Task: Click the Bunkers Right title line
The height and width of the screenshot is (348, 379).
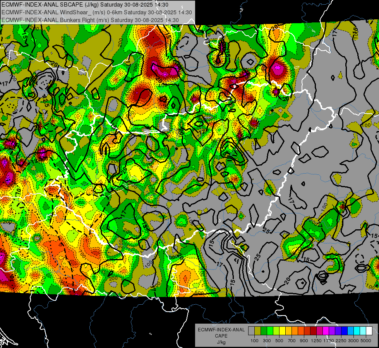Action: tap(90, 20)
